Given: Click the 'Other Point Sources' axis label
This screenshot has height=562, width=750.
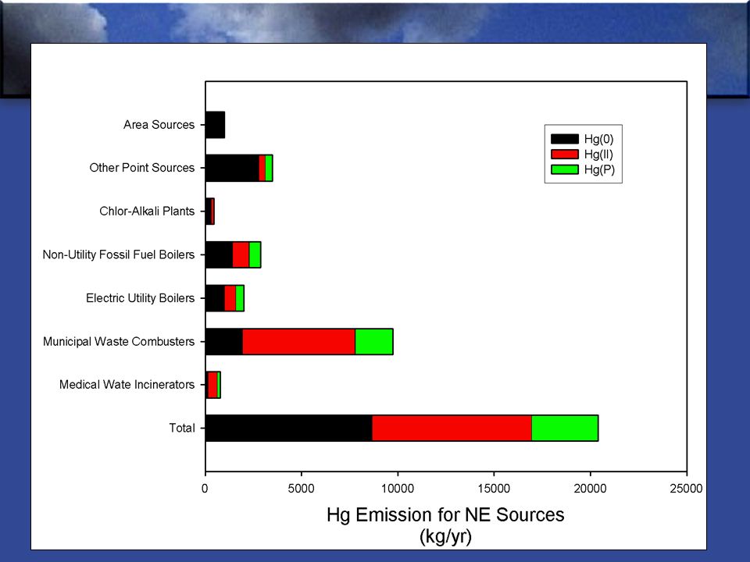Looking at the screenshot, I should pyautogui.click(x=142, y=168).
